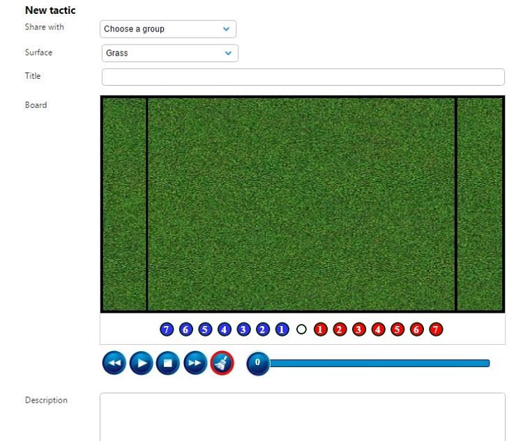The height and width of the screenshot is (441, 523).
Task: Select blue player token 3
Action: coord(243,330)
